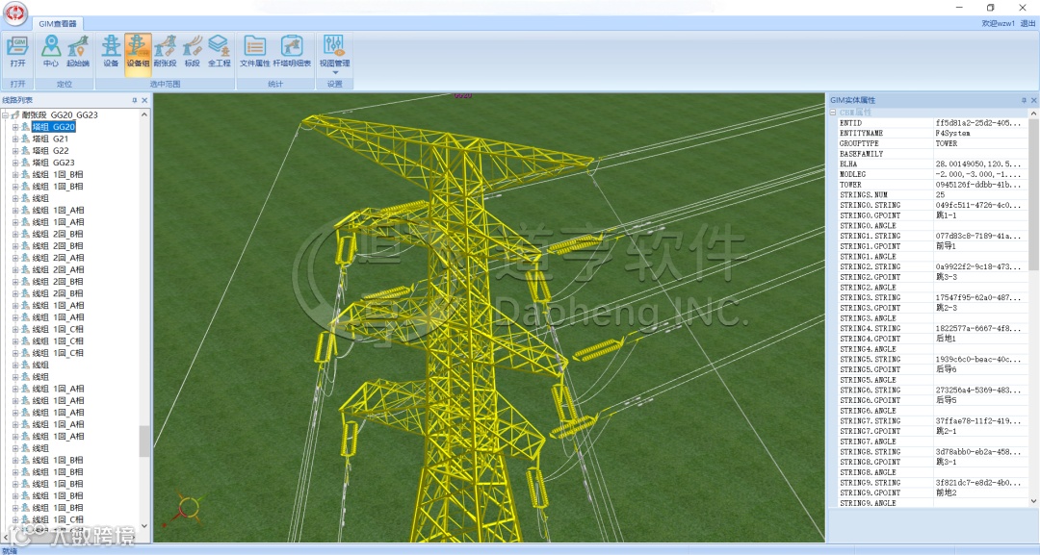The height and width of the screenshot is (555, 1040).
Task: Click the GIM实体属性 scrollbar thumb
Action: pyautogui.click(x=1033, y=194)
